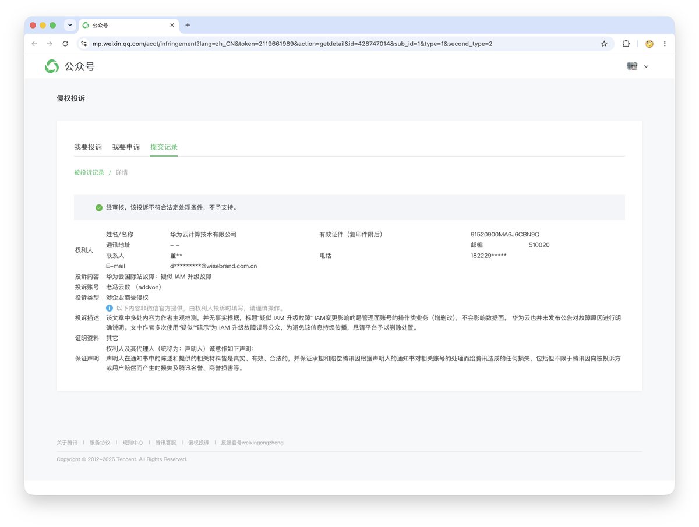The image size is (699, 527).
Task: Open Chrome three-dot menu
Action: (x=665, y=44)
